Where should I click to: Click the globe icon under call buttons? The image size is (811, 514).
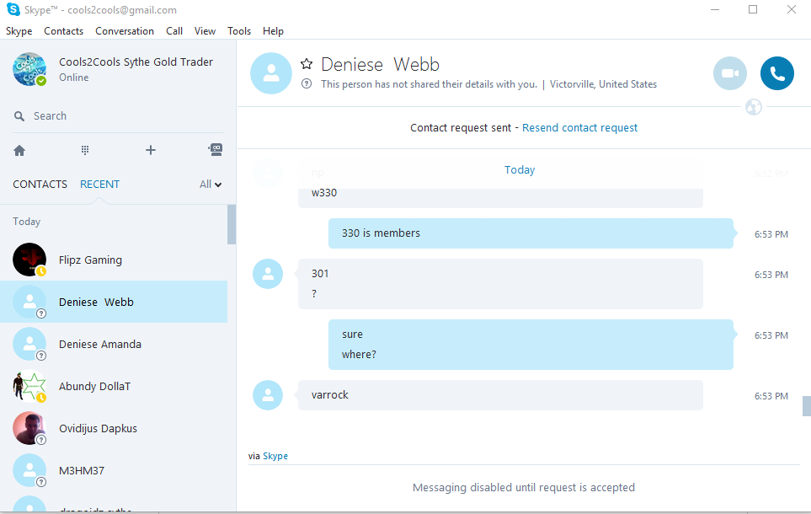pos(754,107)
